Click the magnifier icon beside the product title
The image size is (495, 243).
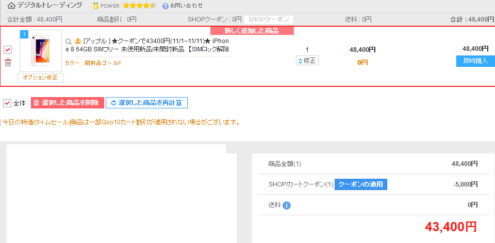coord(68,42)
